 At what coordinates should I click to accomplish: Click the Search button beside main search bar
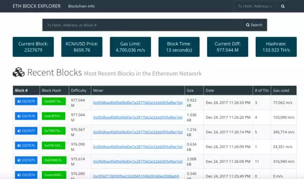(254, 25)
